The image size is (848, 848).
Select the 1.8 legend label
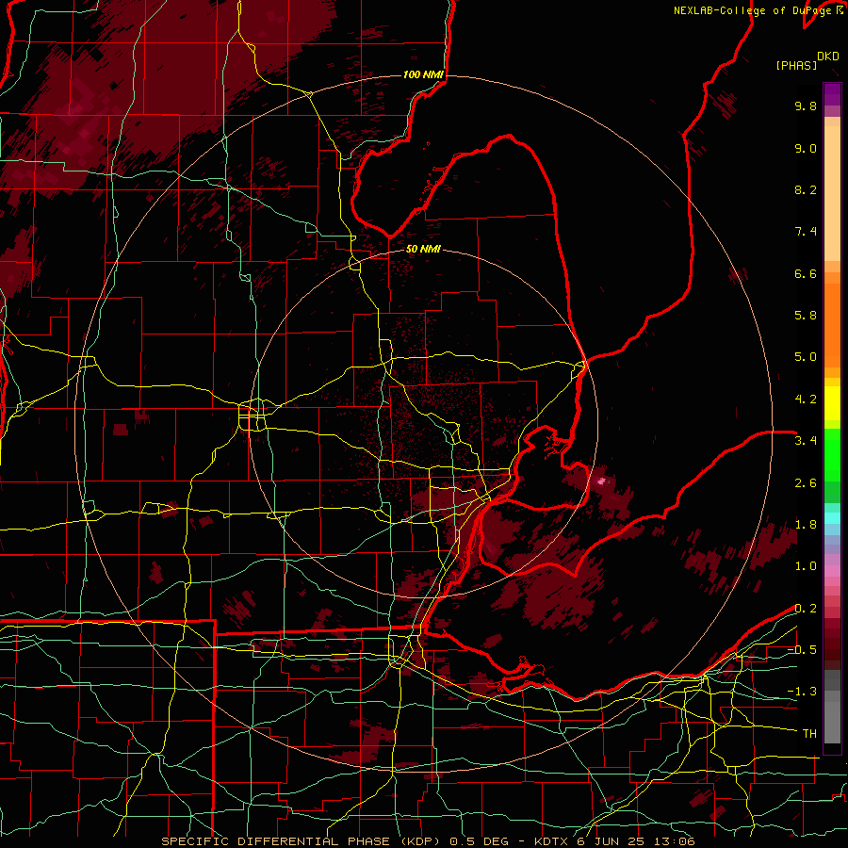pos(806,525)
